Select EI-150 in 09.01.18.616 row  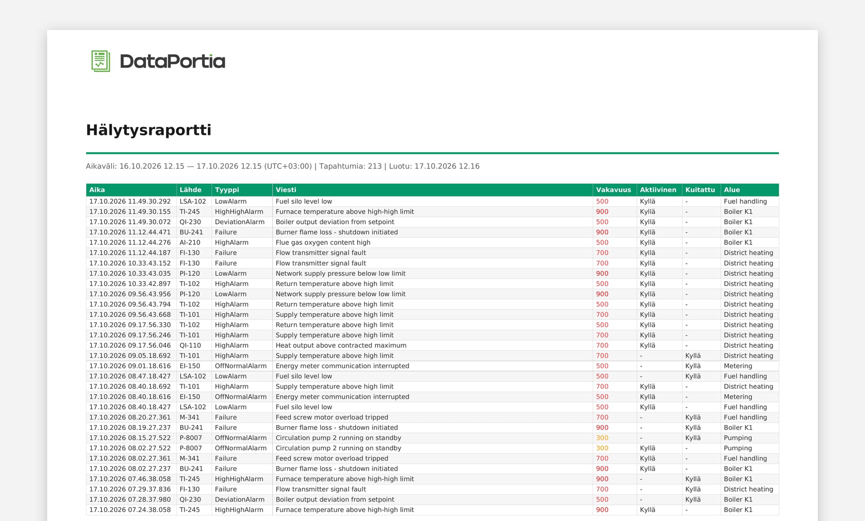190,366
